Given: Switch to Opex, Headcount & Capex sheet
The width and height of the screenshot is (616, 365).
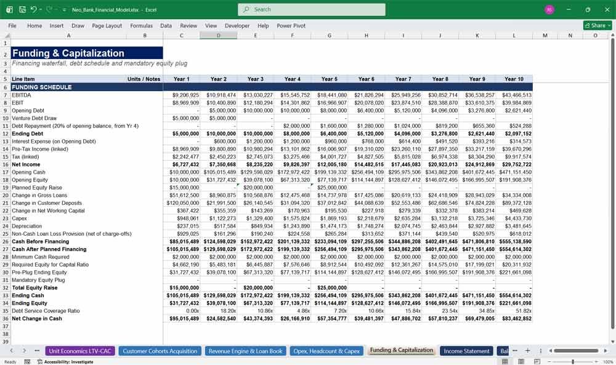Looking at the screenshot, I should tap(326, 351).
